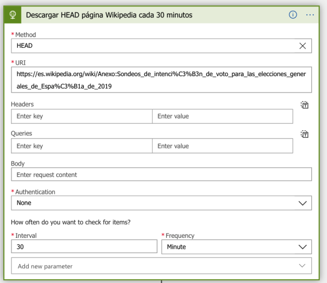Image resolution: width=327 pixels, height=283 pixels.
Task: Click 'How often do you want to check' text
Action: tap(71, 222)
